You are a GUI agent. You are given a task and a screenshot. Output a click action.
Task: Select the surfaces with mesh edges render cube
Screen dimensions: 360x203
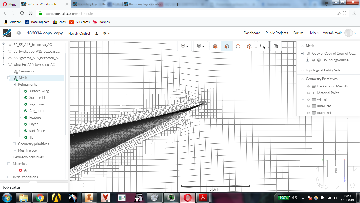pos(227,46)
